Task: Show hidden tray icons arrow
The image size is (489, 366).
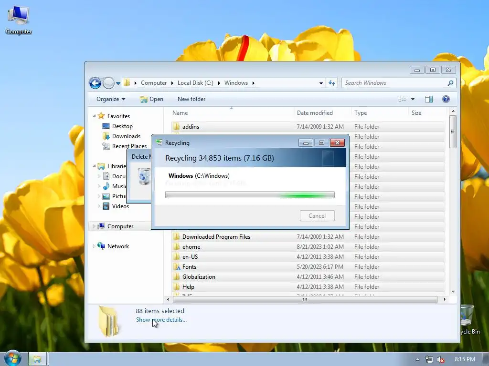Action: (417, 359)
